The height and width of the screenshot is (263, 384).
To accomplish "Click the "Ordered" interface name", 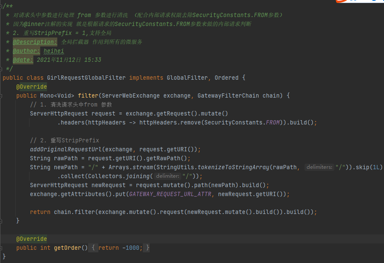I will coord(227,78).
